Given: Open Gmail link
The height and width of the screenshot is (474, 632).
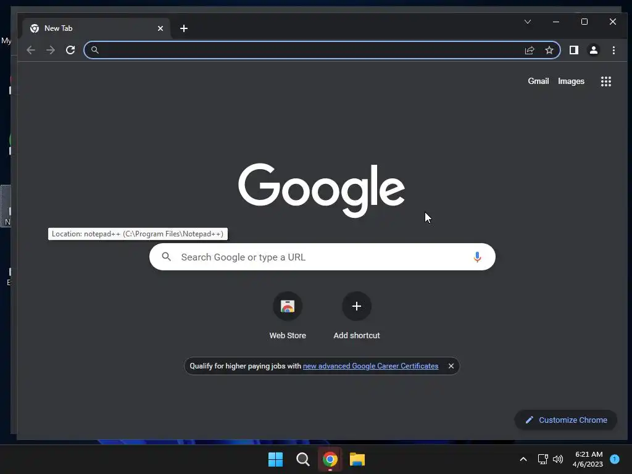Looking at the screenshot, I should click(538, 81).
